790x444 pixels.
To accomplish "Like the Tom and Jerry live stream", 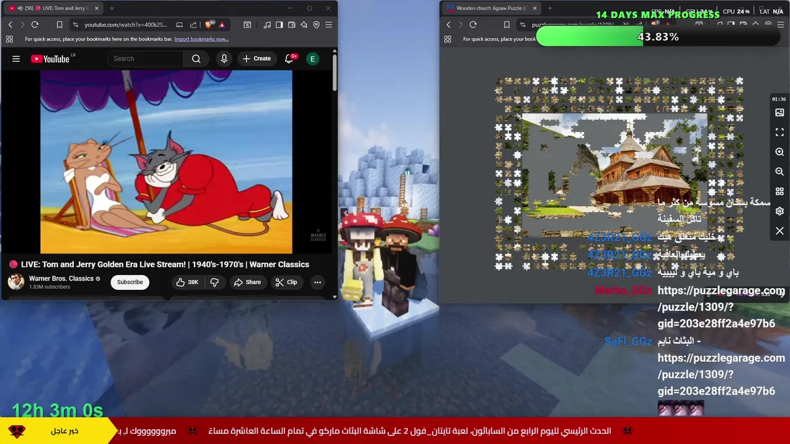I will (187, 282).
